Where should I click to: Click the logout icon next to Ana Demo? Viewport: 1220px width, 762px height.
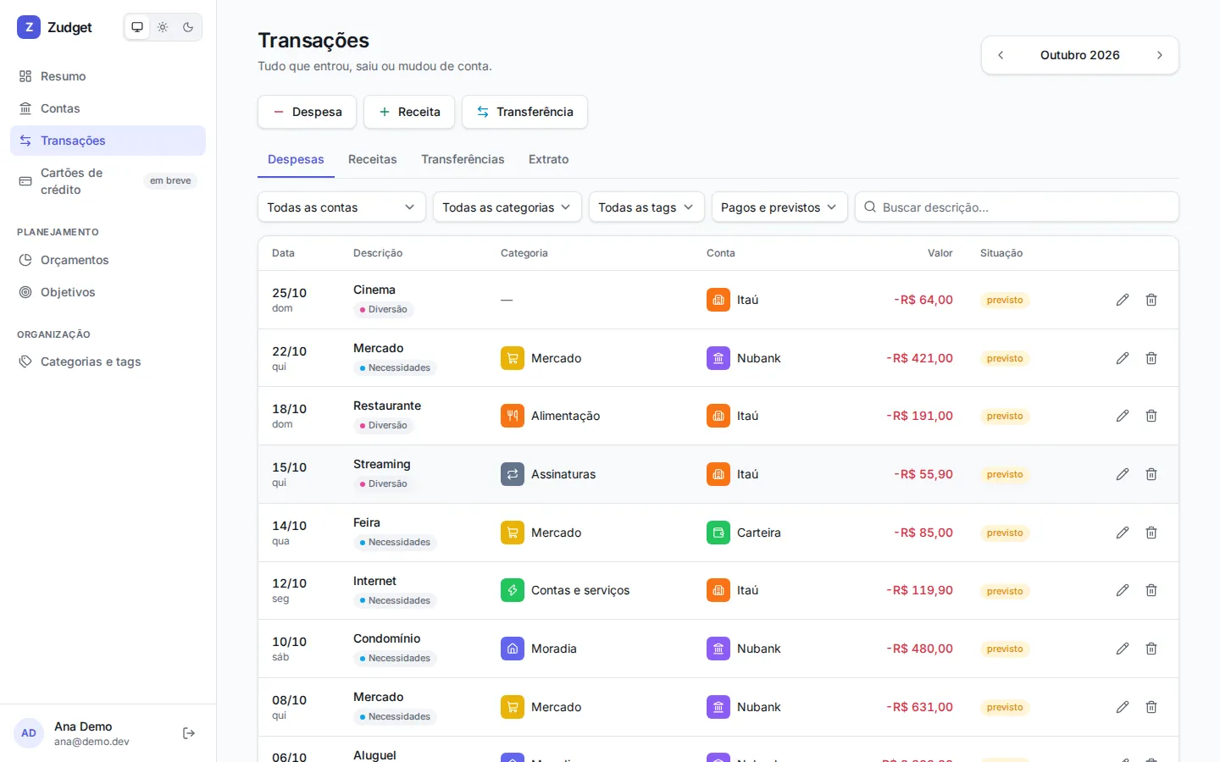pyautogui.click(x=189, y=733)
